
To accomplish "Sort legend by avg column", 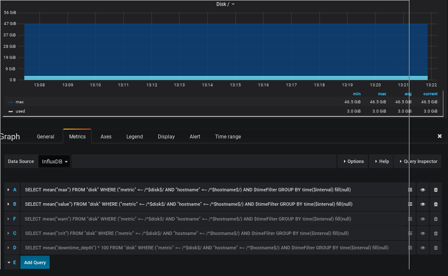I will pyautogui.click(x=408, y=94).
